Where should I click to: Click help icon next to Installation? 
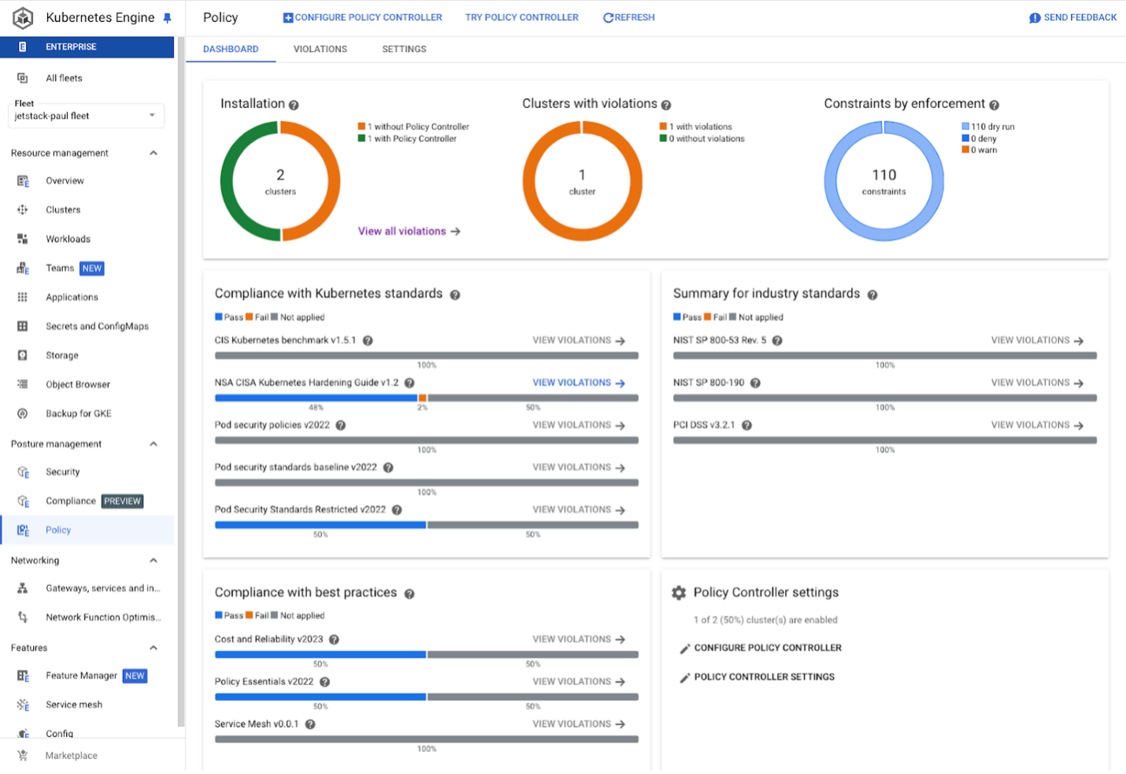coord(294,106)
